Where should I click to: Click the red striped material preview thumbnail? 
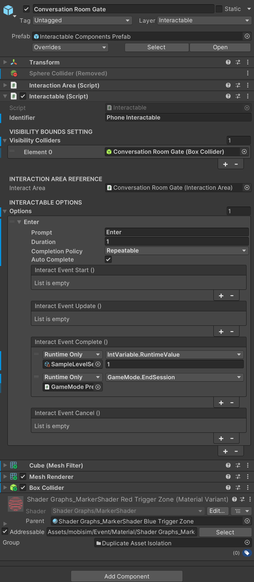coord(16,504)
